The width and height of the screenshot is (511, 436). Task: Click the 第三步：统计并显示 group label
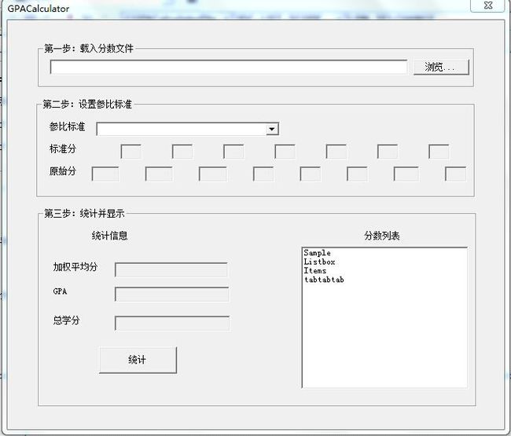point(84,213)
